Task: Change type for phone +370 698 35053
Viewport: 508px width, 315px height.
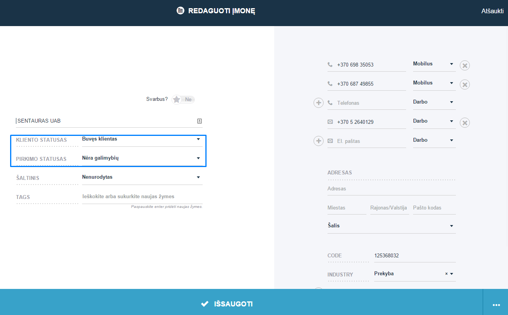Action: [434, 64]
